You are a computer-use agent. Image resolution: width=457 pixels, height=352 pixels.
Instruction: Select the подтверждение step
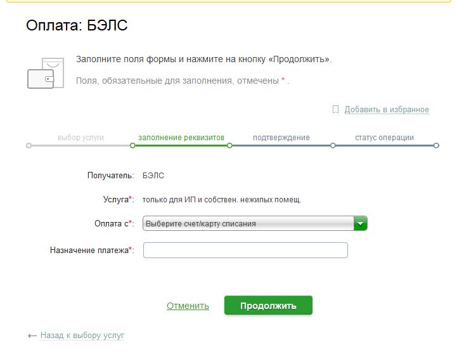click(x=281, y=138)
